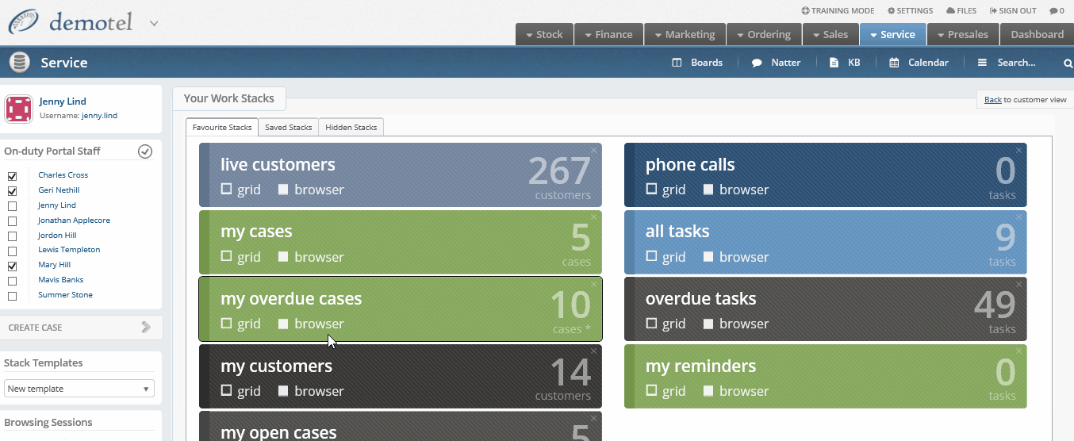Open the Finance menu dropdown

608,34
